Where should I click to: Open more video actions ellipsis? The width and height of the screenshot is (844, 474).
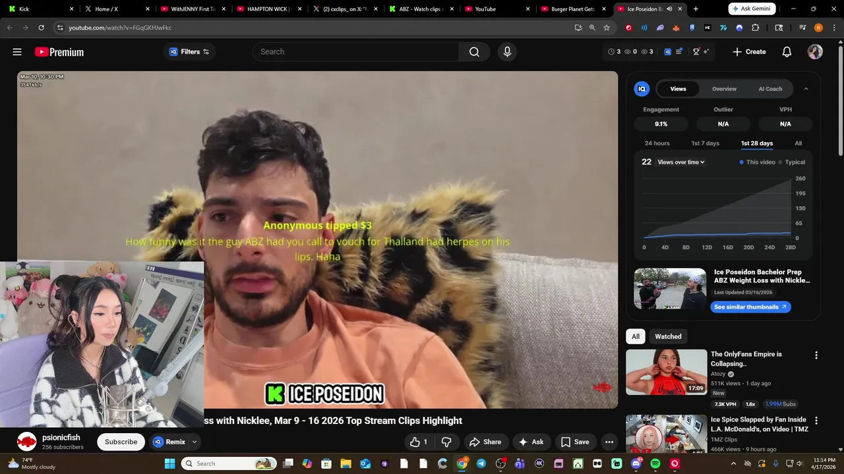(x=609, y=442)
